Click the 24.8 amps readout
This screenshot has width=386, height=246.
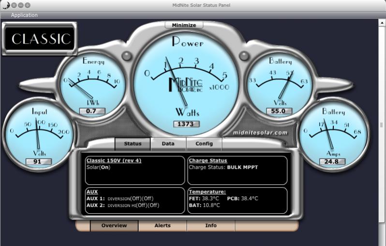coord(332,162)
